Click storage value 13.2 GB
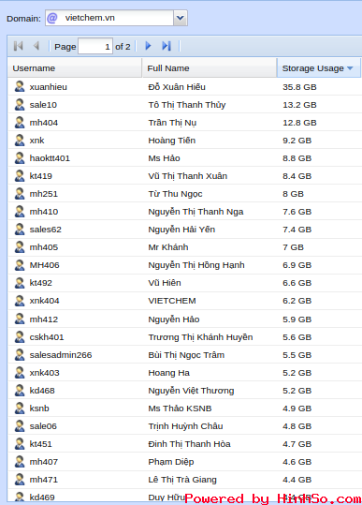The height and width of the screenshot is (505, 362). [x=299, y=105]
